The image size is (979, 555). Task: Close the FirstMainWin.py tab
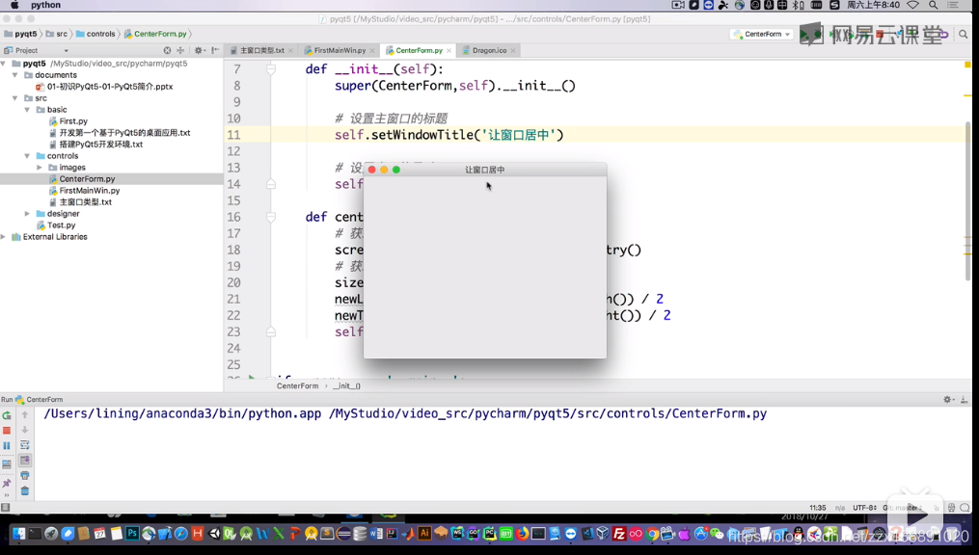(372, 50)
